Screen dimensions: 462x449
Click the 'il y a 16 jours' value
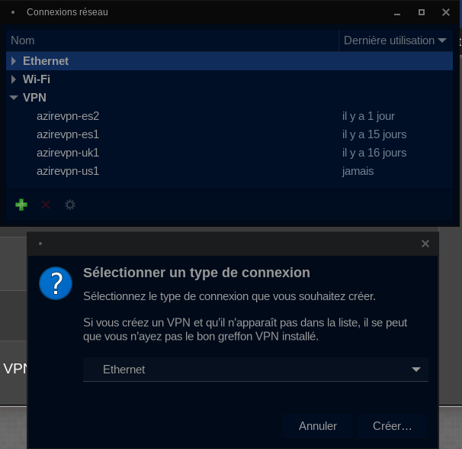tap(374, 153)
